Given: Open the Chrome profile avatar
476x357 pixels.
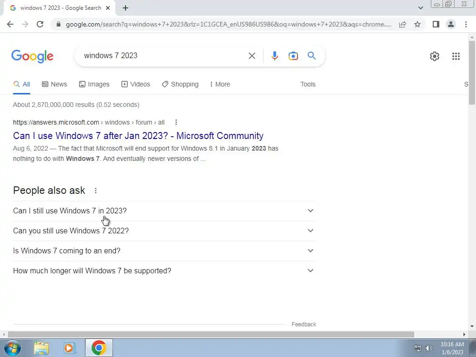Looking at the screenshot, I should [451, 24].
